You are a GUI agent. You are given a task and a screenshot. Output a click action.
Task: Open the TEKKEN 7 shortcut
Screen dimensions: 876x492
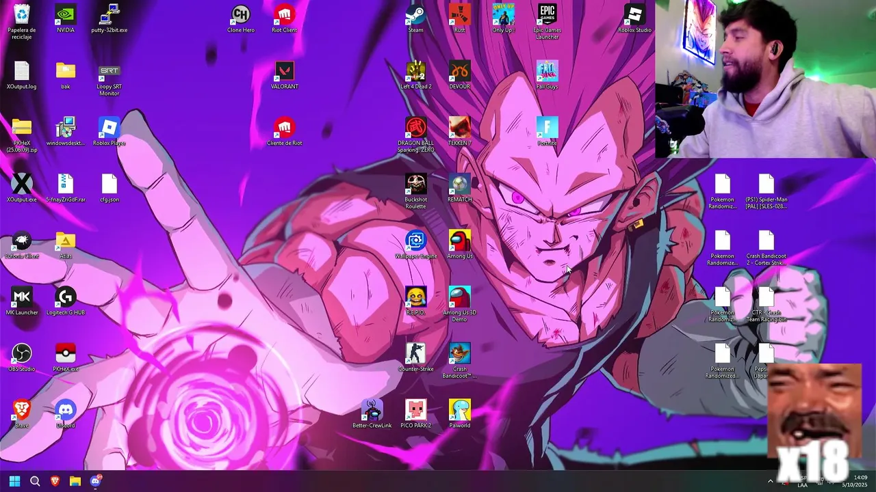[x=460, y=132]
